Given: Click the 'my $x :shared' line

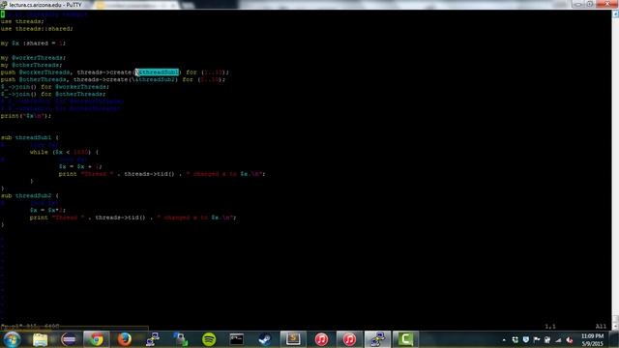Looking at the screenshot, I should coord(33,43).
